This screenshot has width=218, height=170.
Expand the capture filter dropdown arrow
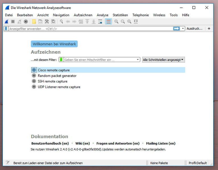tap(138, 59)
